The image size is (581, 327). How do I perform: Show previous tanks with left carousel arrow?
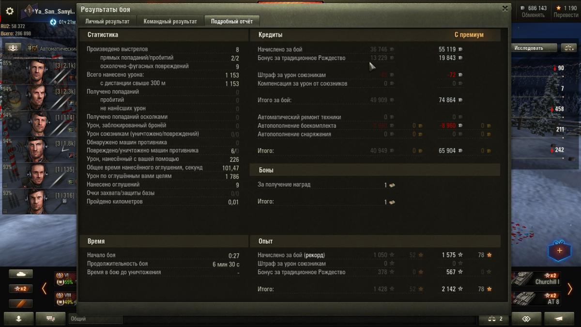(44, 289)
